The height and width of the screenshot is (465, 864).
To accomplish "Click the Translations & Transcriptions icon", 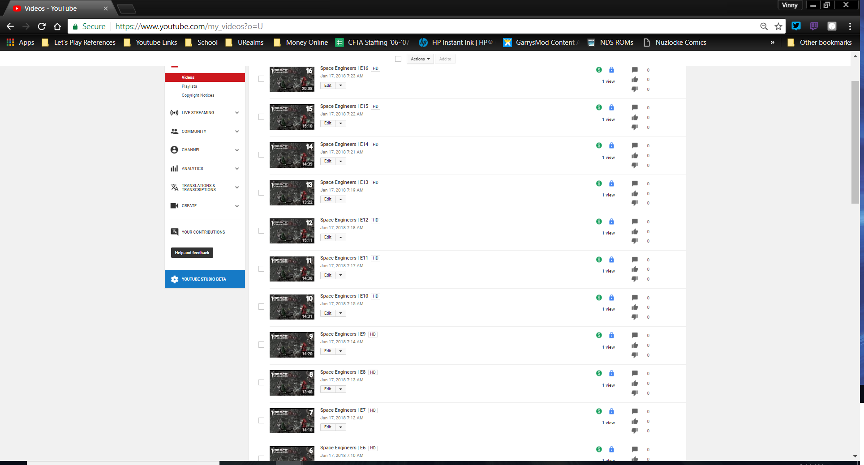I will pyautogui.click(x=174, y=188).
